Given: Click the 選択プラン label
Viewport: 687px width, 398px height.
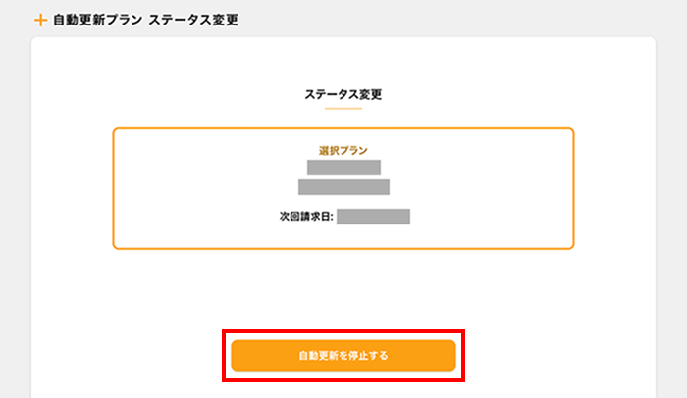Looking at the screenshot, I should point(343,150).
